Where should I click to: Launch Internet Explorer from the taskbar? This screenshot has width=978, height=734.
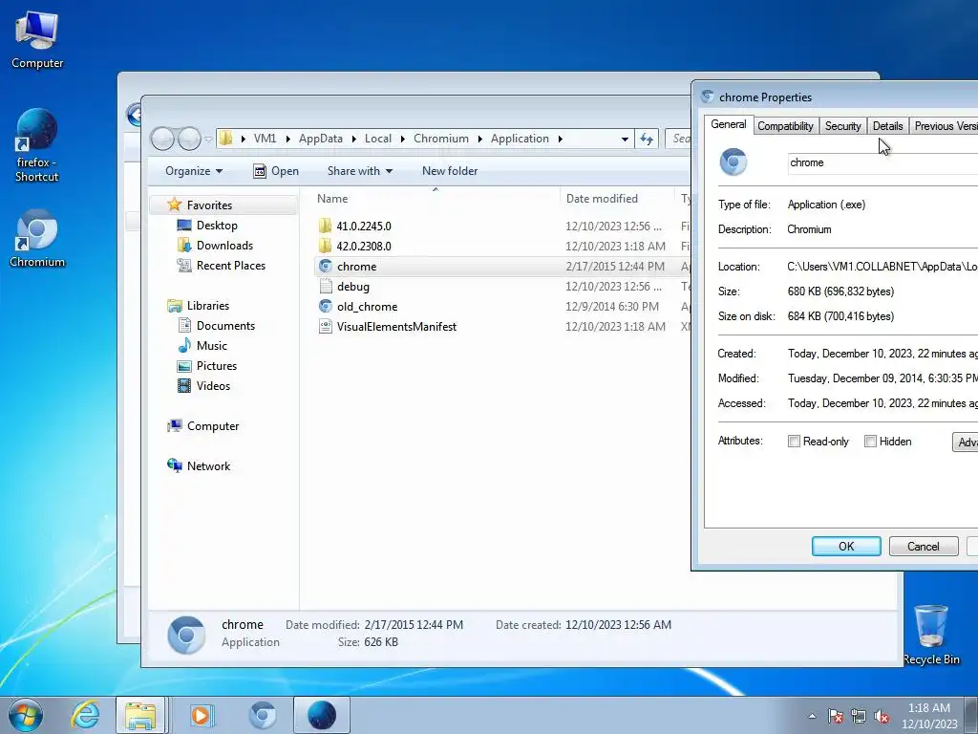click(85, 715)
